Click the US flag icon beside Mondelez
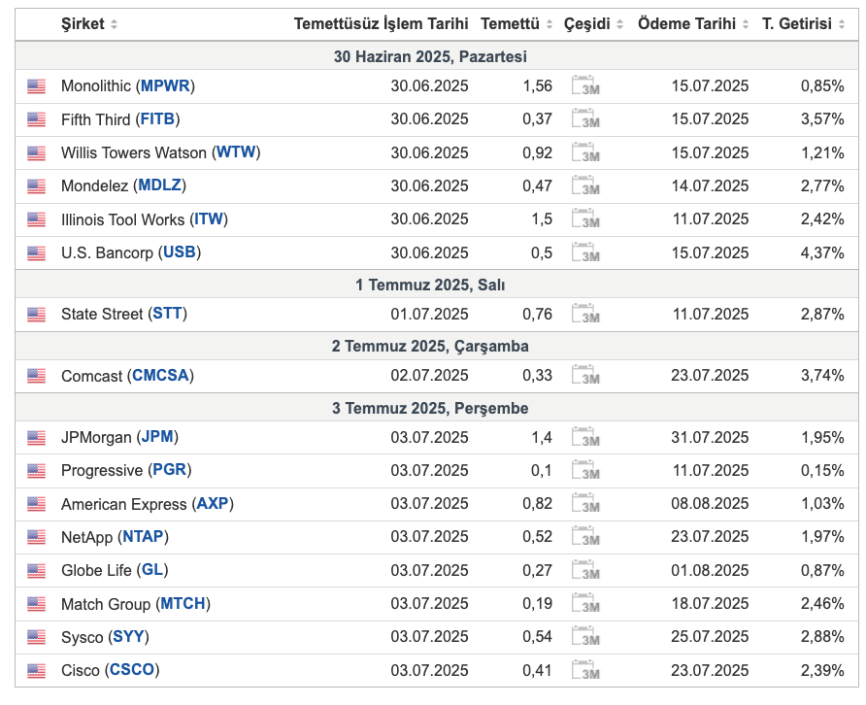866x705 pixels. click(x=37, y=186)
